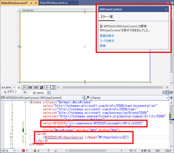Click the コードの表示 link
The image size is (174, 153).
tap(107, 41)
